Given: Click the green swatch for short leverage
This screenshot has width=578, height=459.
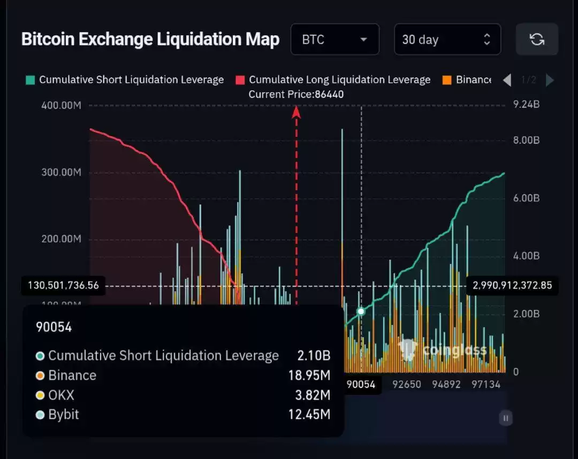Looking at the screenshot, I should click(30, 80).
